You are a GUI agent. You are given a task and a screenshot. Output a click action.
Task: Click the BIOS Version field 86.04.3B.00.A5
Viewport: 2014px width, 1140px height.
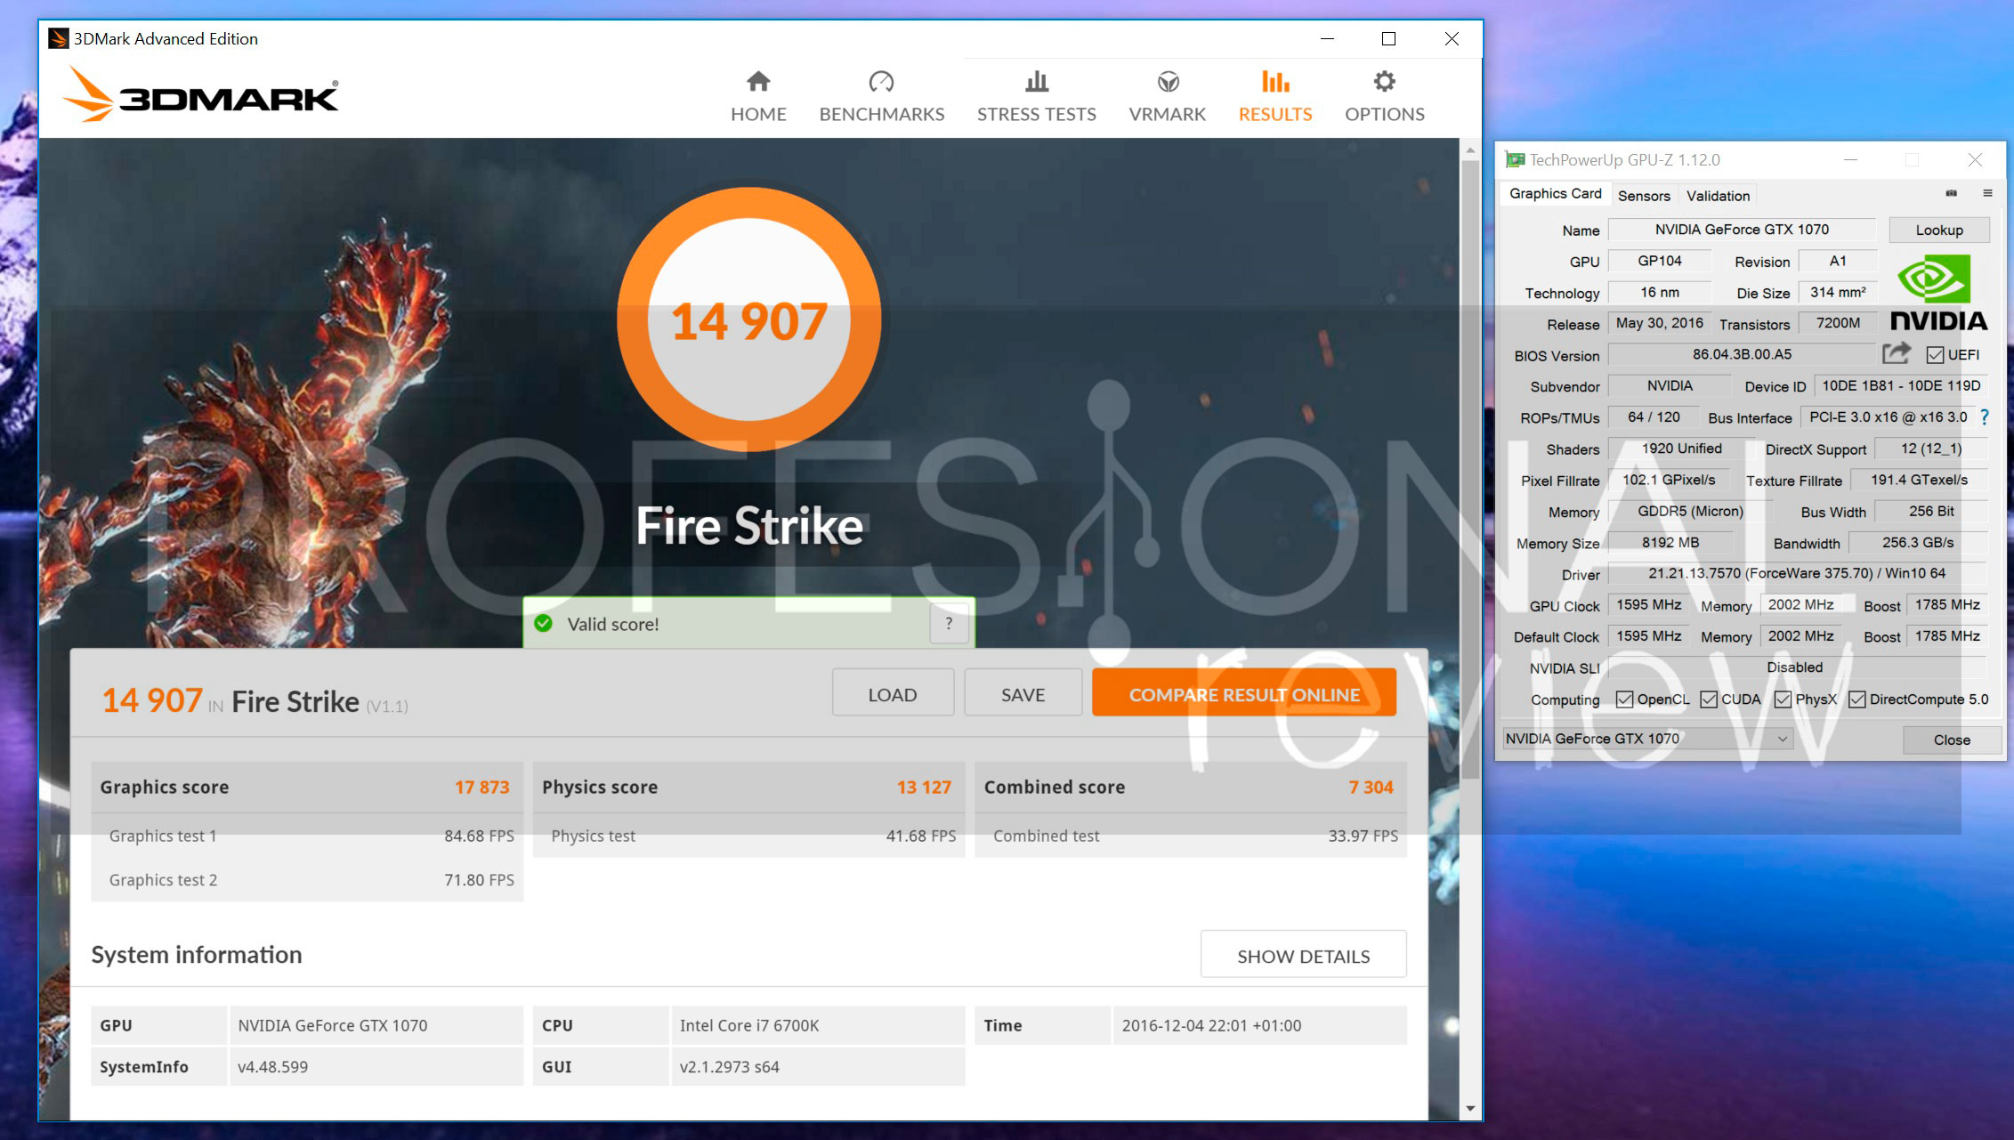pos(1742,354)
